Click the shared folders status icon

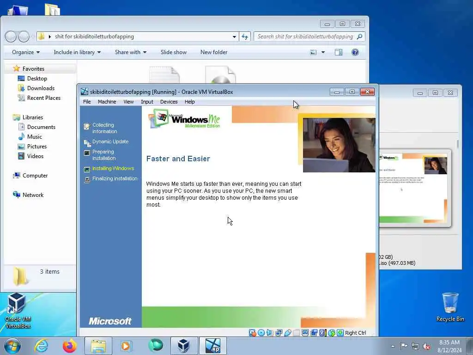[296, 333]
